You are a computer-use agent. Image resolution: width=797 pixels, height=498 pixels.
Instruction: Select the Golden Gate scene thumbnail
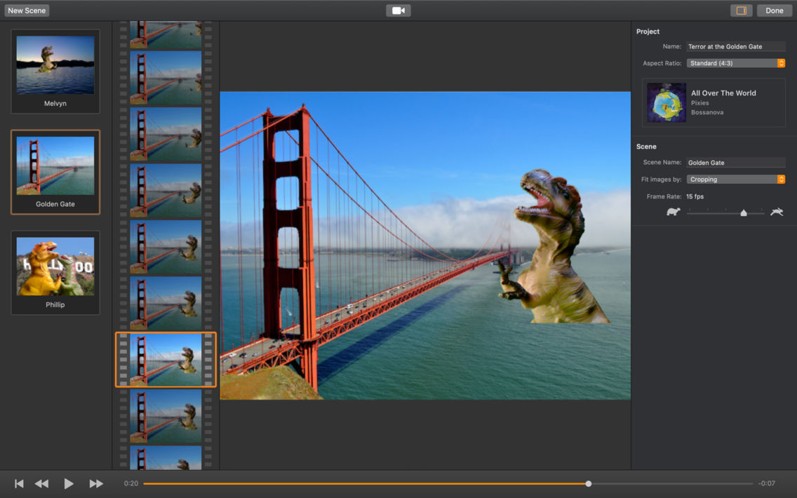[x=55, y=172]
